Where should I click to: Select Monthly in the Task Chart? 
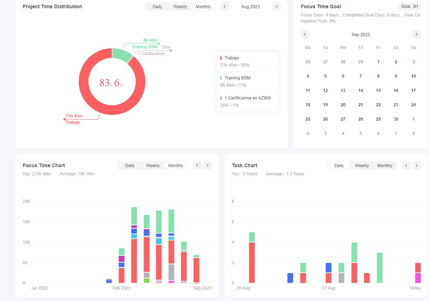pyautogui.click(x=385, y=166)
